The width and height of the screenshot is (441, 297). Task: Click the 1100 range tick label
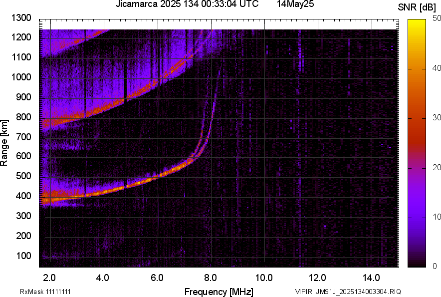[x=21, y=57]
